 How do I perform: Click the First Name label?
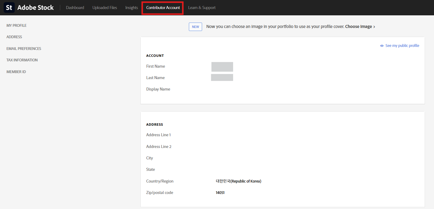156,66
